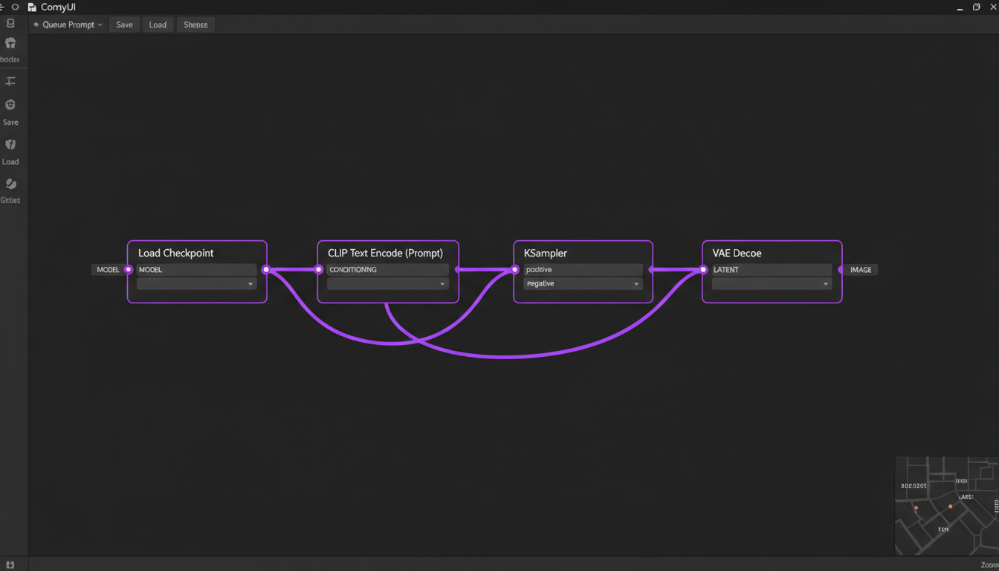The image size is (999, 571).
Task: Click the Load icon in left sidebar
Action: (x=10, y=145)
